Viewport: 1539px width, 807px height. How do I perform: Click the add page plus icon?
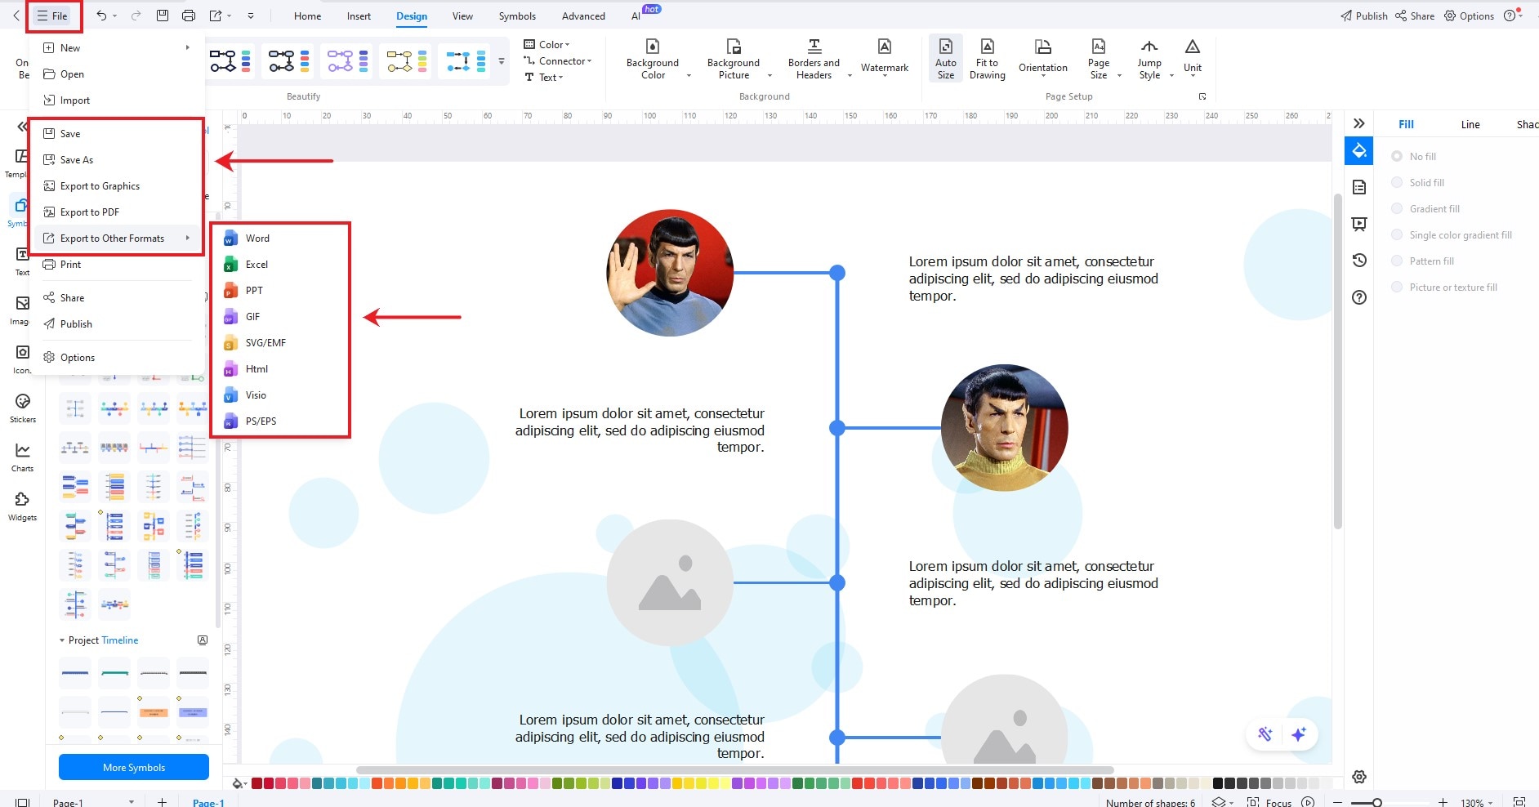pyautogui.click(x=162, y=802)
